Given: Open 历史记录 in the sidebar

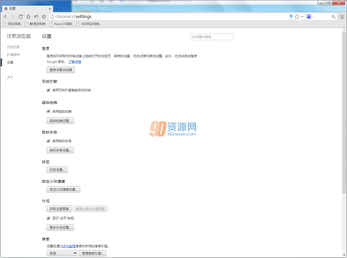Looking at the screenshot, I should click(x=13, y=47).
